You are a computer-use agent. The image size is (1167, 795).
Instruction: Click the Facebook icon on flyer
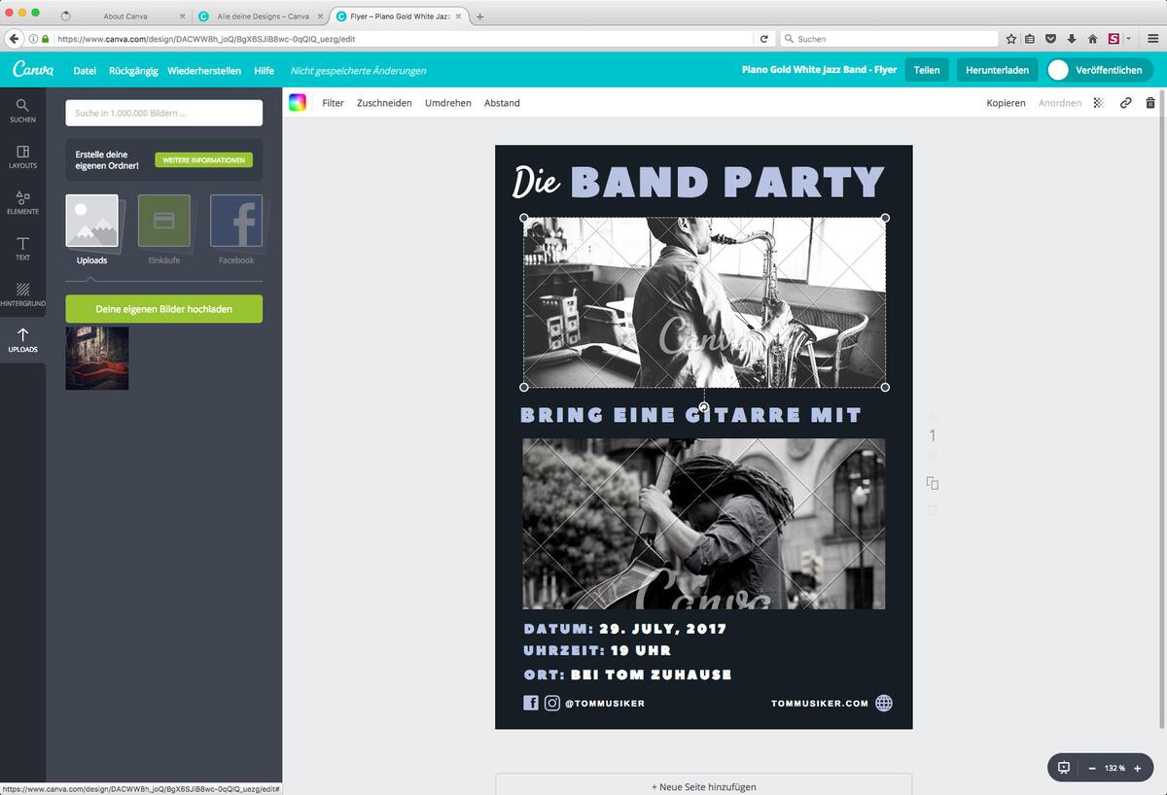(x=531, y=703)
